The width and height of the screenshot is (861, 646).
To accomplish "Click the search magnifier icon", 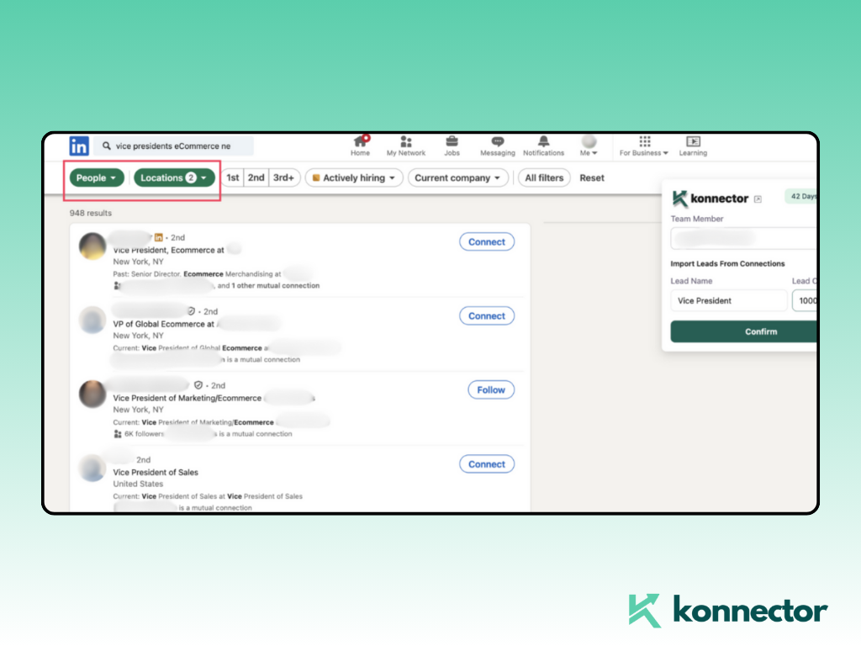I will tap(107, 146).
